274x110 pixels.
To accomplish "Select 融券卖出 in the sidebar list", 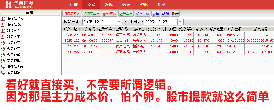I will (x=13, y=37).
